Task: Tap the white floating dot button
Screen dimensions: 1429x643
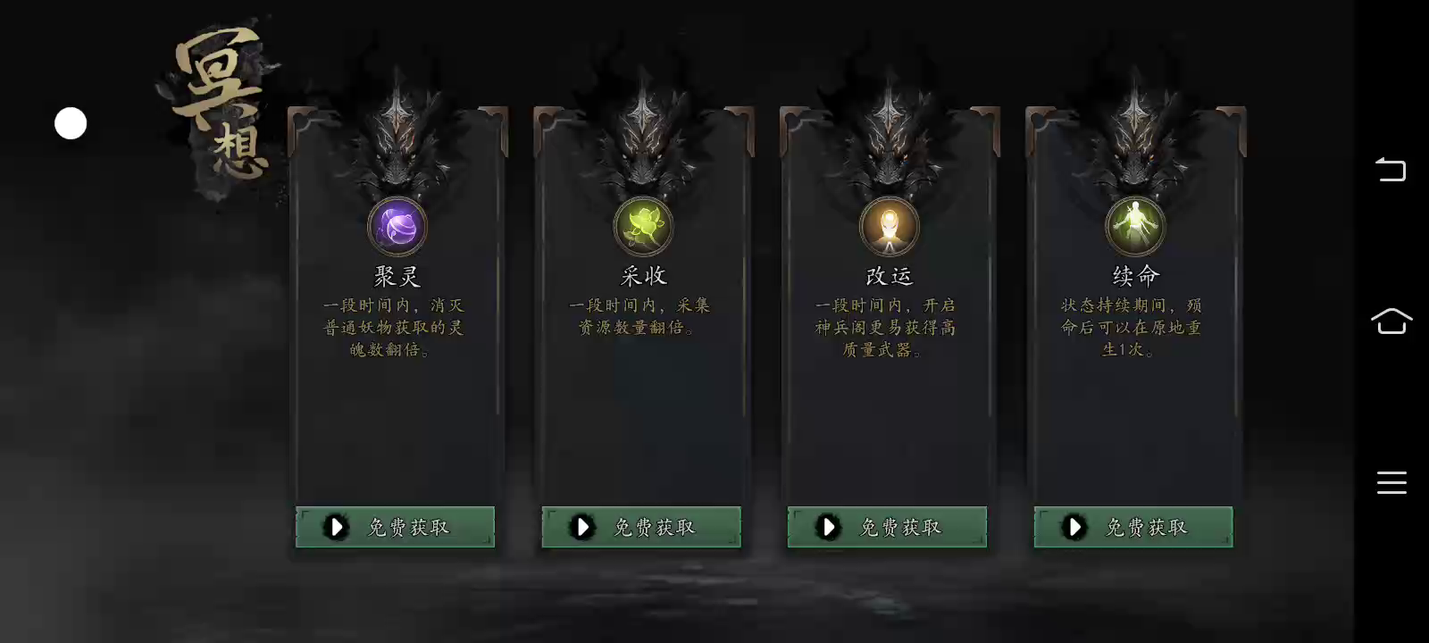Action: [x=71, y=123]
